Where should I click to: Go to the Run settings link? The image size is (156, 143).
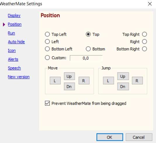pyautogui.click(x=11, y=33)
